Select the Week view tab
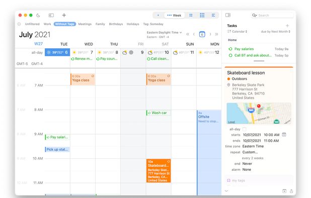 pos(174,15)
